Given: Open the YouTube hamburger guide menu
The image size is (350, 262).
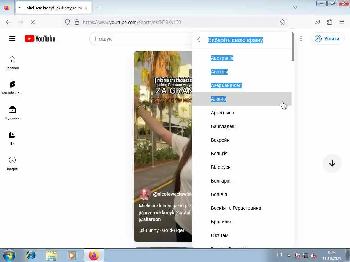Looking at the screenshot, I should [12, 39].
